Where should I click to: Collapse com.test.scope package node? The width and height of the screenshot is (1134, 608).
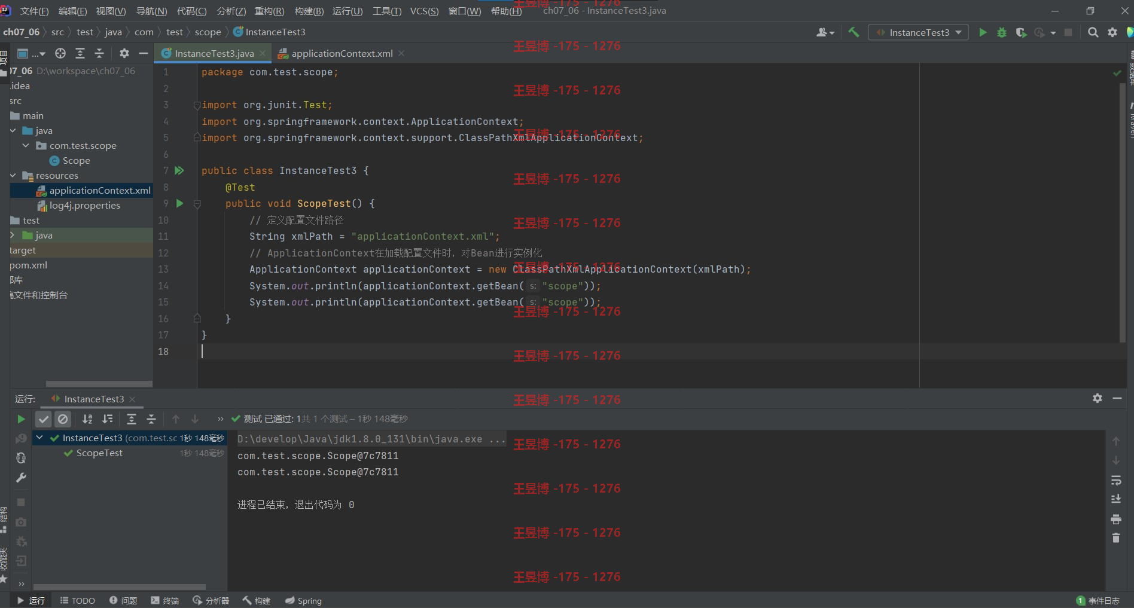26,145
